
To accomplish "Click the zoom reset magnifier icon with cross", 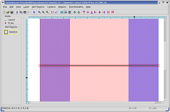I will click(47, 12).
